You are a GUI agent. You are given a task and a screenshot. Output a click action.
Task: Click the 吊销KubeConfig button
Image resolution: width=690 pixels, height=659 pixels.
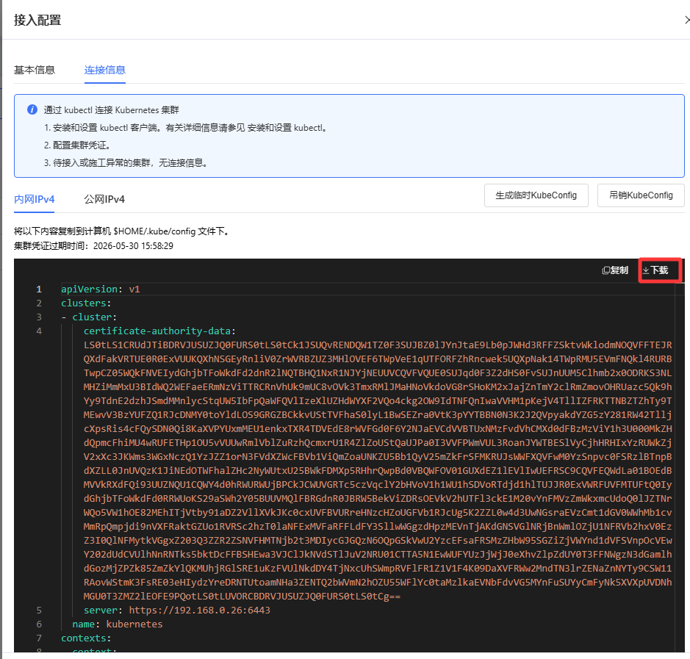[641, 195]
